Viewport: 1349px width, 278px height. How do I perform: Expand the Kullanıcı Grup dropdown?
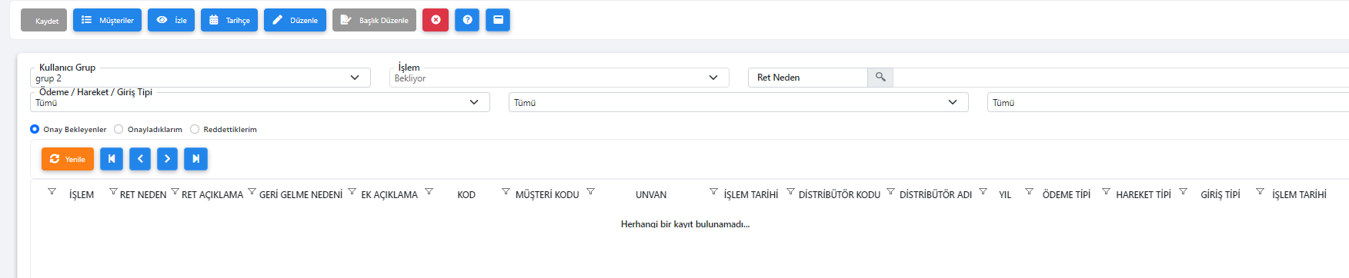tap(200, 78)
